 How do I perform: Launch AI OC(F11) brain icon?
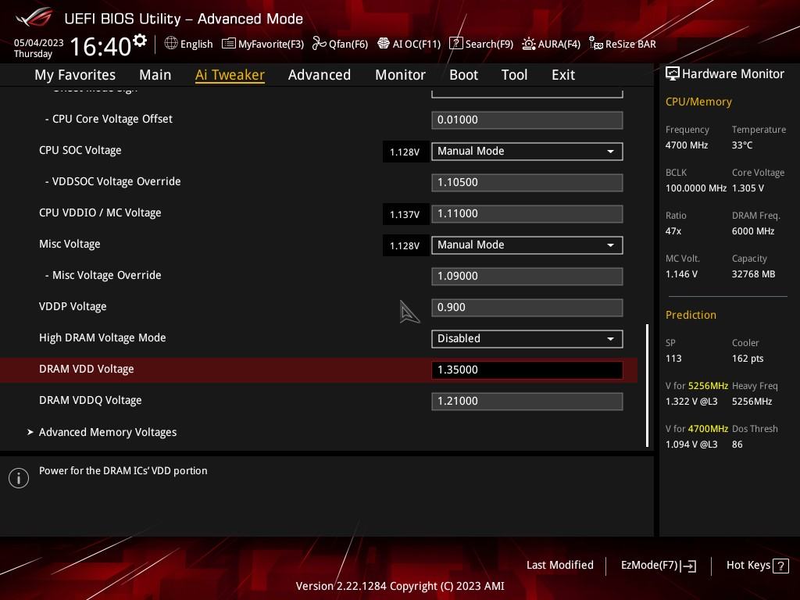coord(383,44)
